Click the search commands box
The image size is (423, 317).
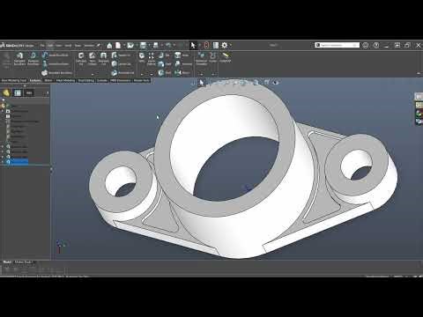tap(337, 45)
